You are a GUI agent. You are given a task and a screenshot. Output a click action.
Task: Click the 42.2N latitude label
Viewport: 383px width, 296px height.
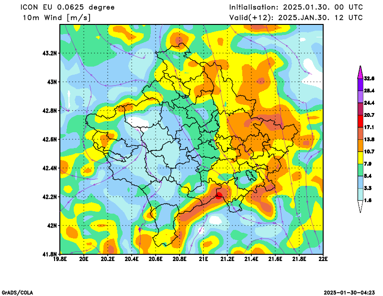(x=50, y=197)
